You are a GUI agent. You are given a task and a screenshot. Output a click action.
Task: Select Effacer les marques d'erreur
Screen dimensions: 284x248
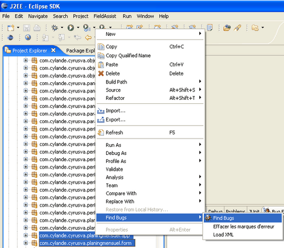coord(243,226)
